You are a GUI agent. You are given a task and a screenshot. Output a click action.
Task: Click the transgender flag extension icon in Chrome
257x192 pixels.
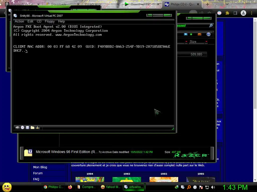coord(219,13)
